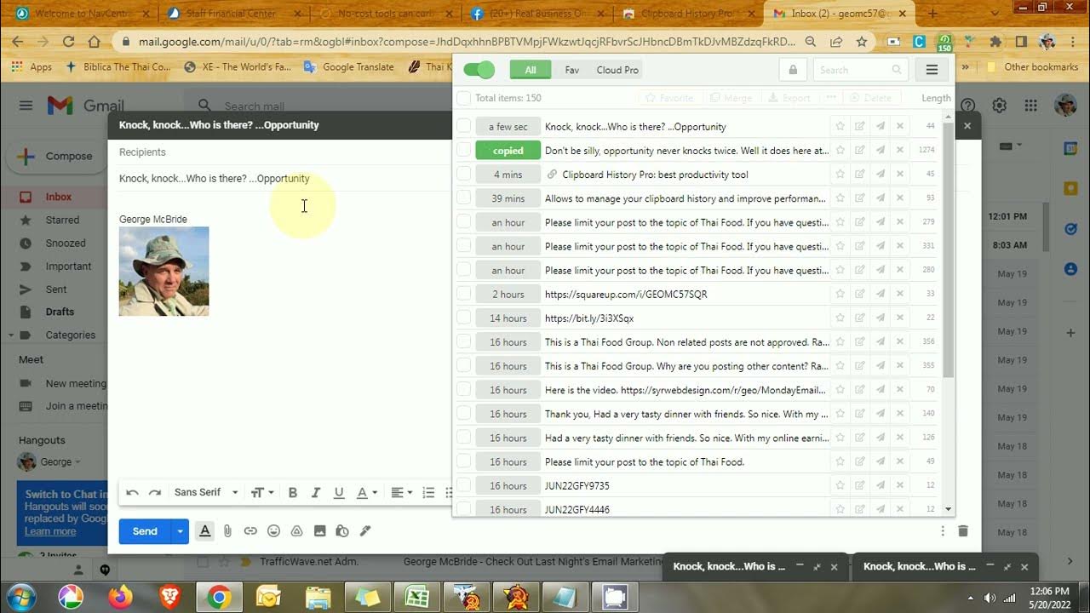Click the George McBride signature photo
The image size is (1090, 613).
click(163, 271)
